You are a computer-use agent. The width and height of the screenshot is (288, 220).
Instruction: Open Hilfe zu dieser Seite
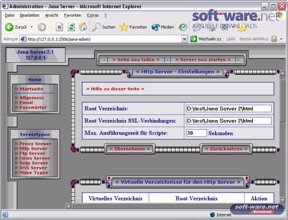pyautogui.click(x=115, y=89)
